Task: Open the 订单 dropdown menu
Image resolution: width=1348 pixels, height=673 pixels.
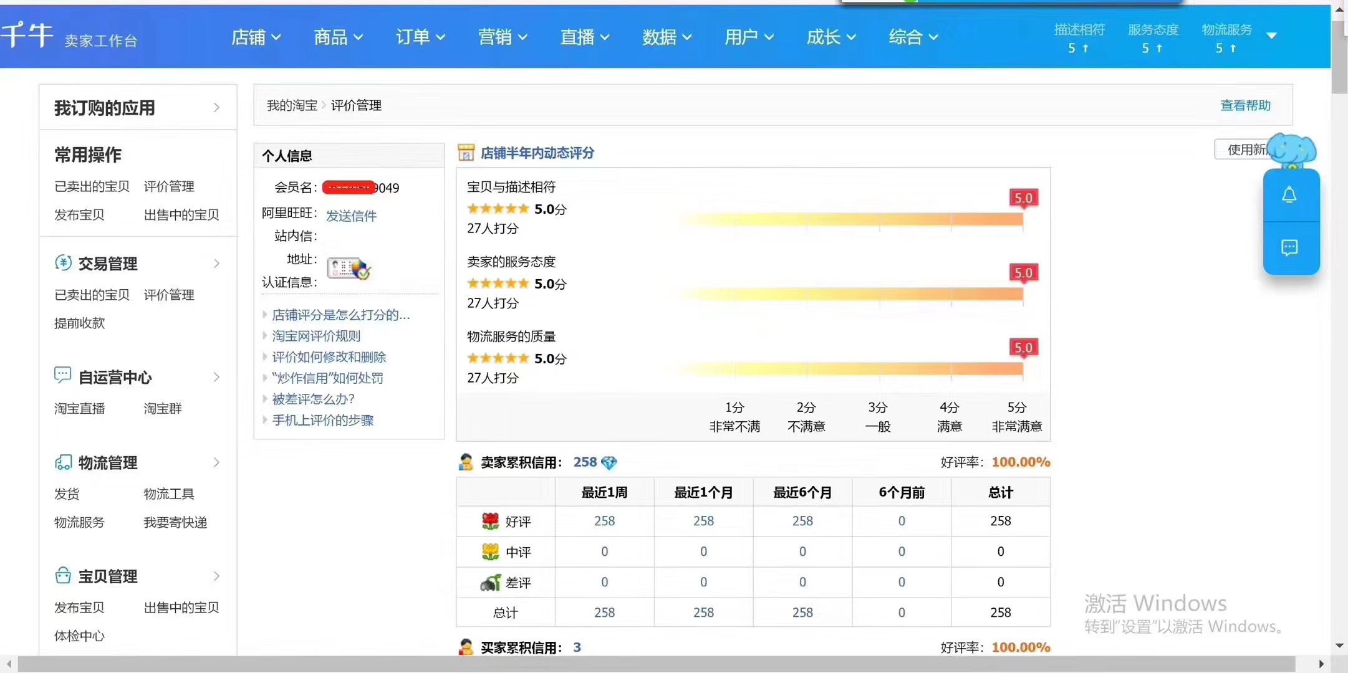Action: tap(420, 37)
